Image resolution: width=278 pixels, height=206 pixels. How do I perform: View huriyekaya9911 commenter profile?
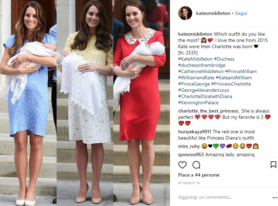pos(195,132)
